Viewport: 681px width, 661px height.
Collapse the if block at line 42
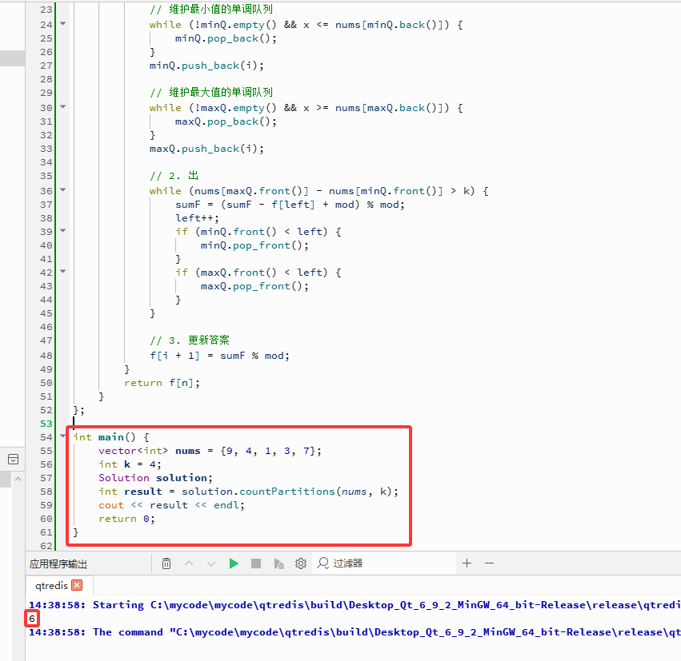tap(63, 272)
